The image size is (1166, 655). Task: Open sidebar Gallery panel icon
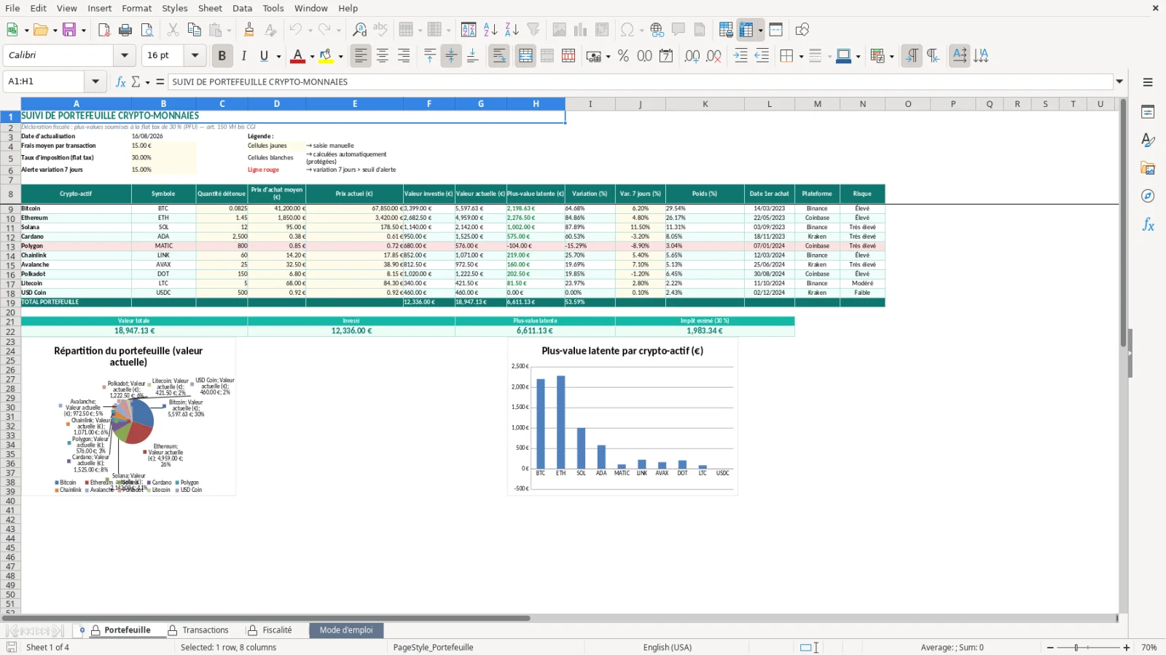pos(1148,168)
